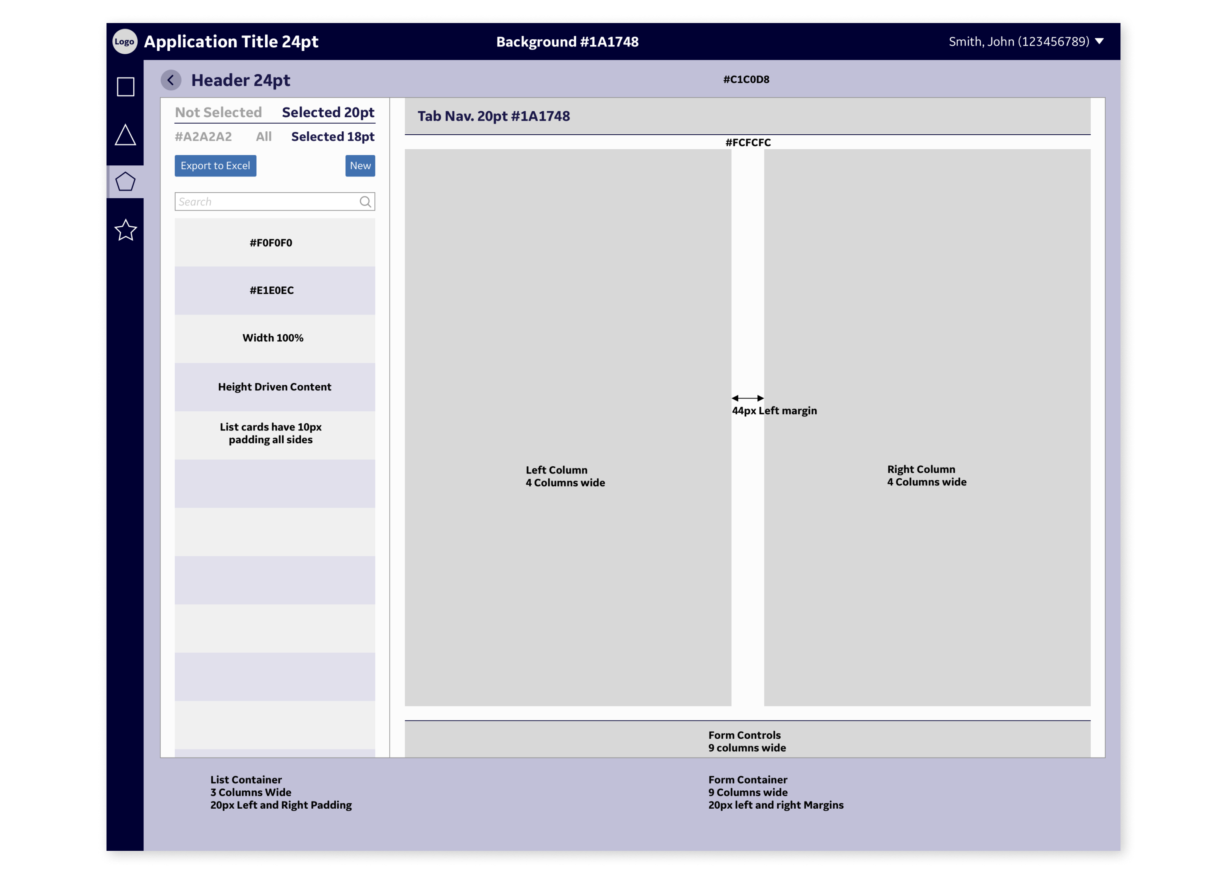Select the #A2A2A2 sub-tab

pos(203,136)
